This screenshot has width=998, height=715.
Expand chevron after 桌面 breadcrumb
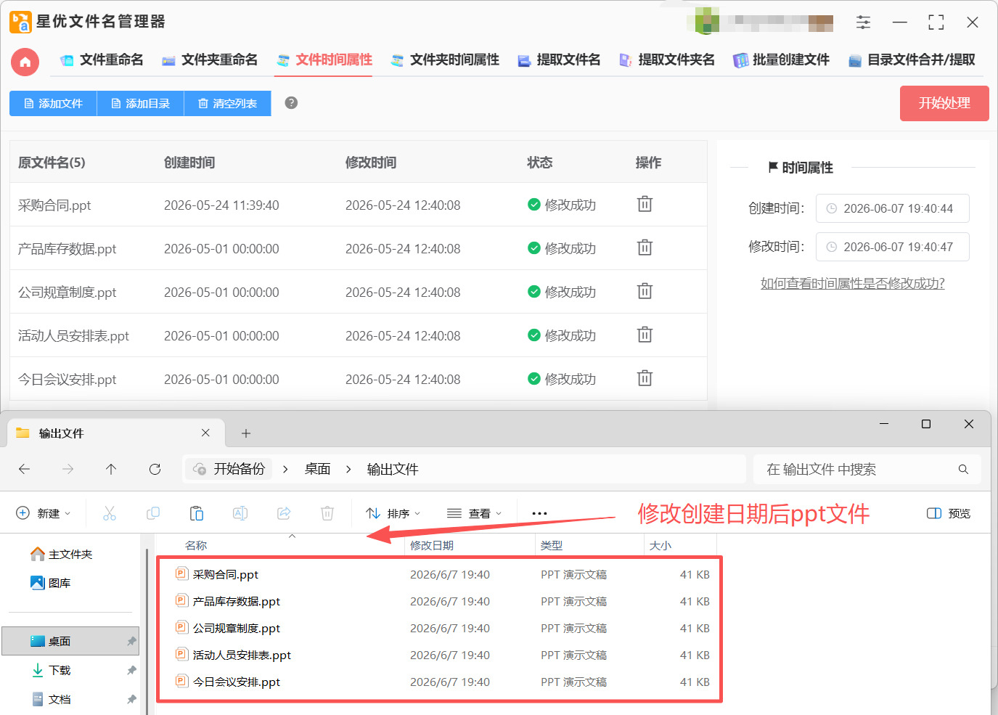pyautogui.click(x=348, y=470)
